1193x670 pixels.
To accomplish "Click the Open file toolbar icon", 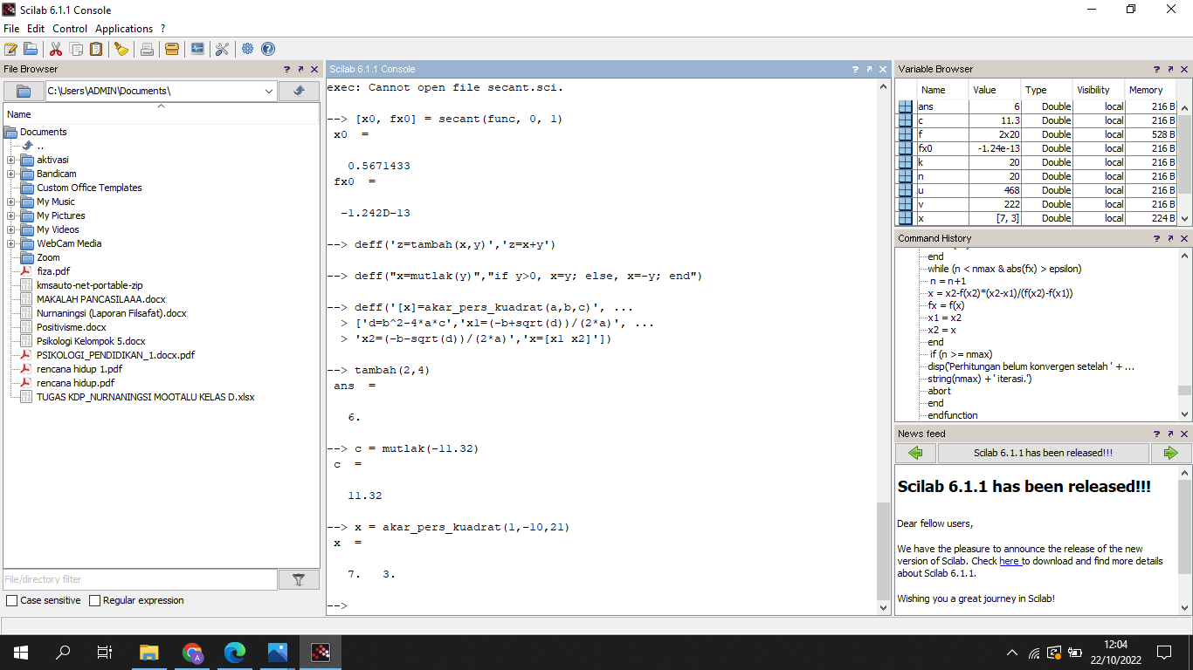I will (x=31, y=49).
